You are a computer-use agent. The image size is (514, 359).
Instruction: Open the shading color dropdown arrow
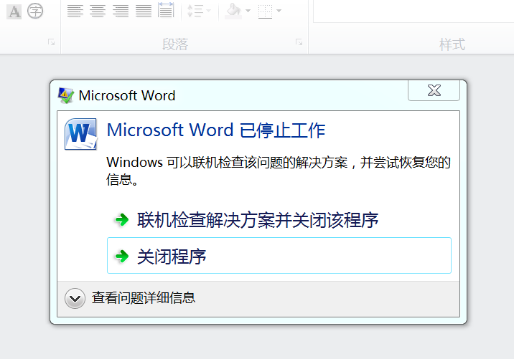click(248, 11)
